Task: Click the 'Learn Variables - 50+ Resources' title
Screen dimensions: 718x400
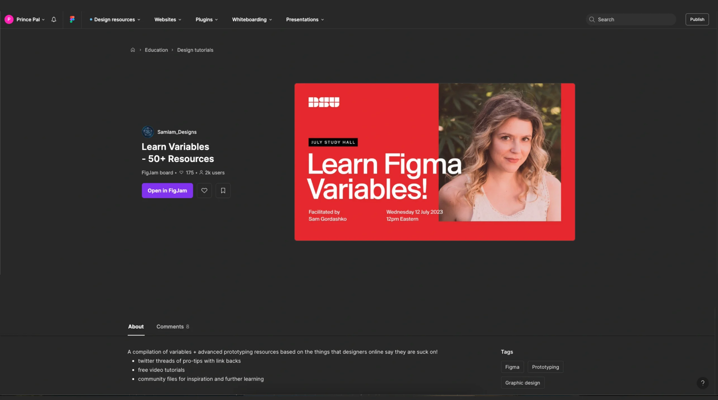Action: (178, 152)
